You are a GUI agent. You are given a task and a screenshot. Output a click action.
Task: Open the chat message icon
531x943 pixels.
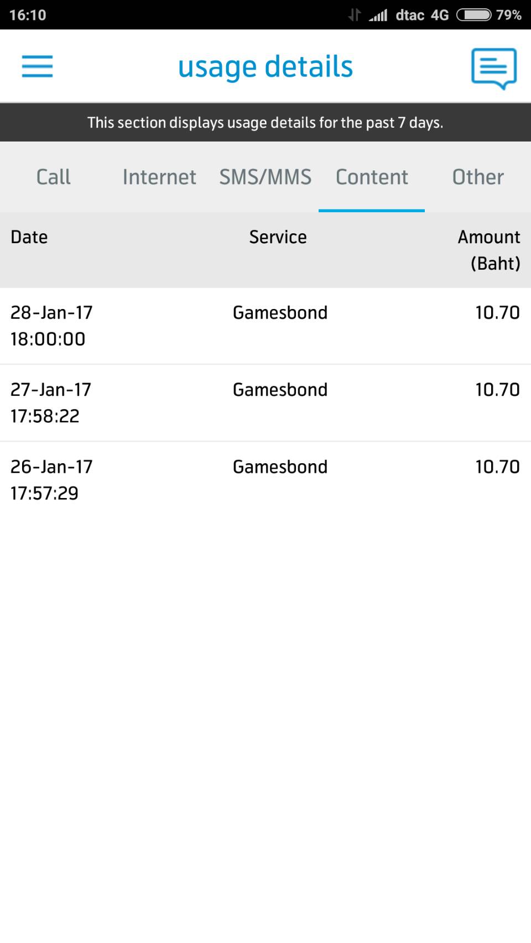(493, 68)
